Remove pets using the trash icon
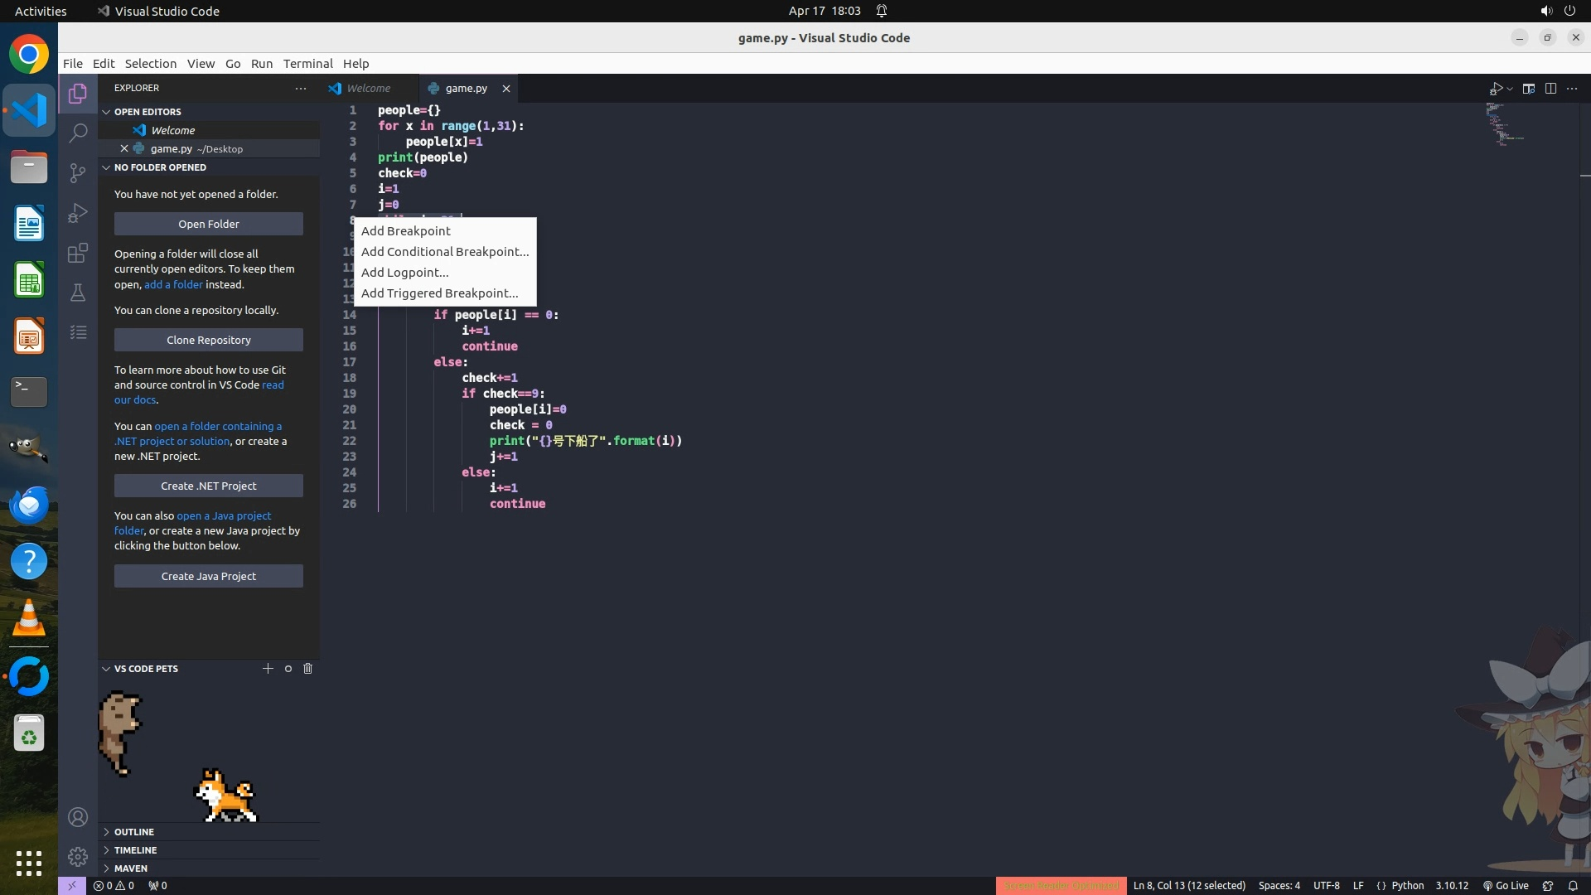 pyautogui.click(x=308, y=669)
